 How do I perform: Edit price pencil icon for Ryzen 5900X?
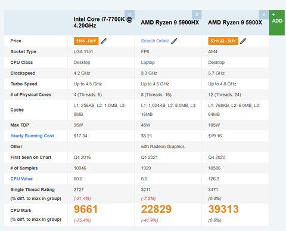[243, 41]
